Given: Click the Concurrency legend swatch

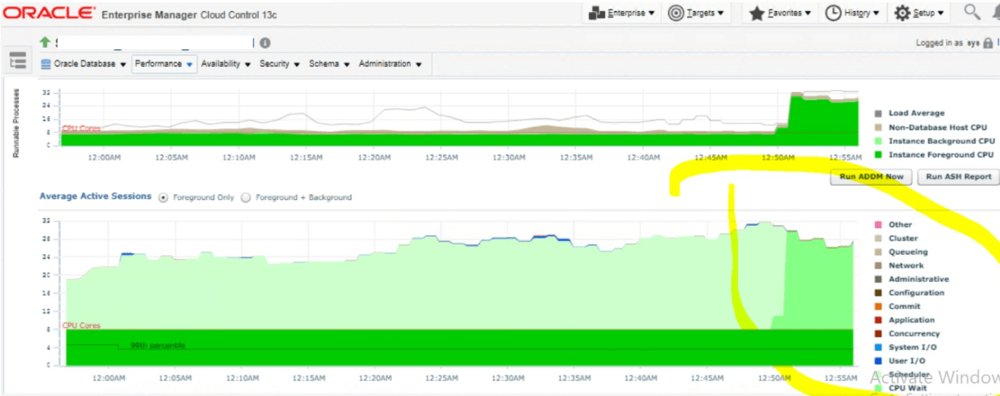Looking at the screenshot, I should click(878, 333).
